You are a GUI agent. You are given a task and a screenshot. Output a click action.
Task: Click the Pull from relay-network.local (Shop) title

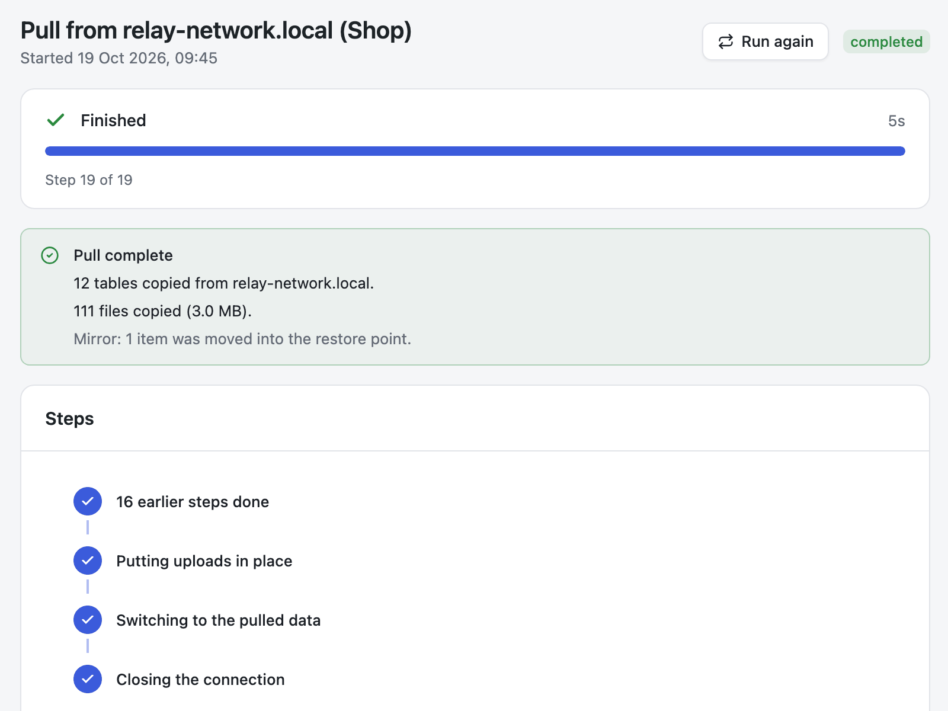point(216,30)
